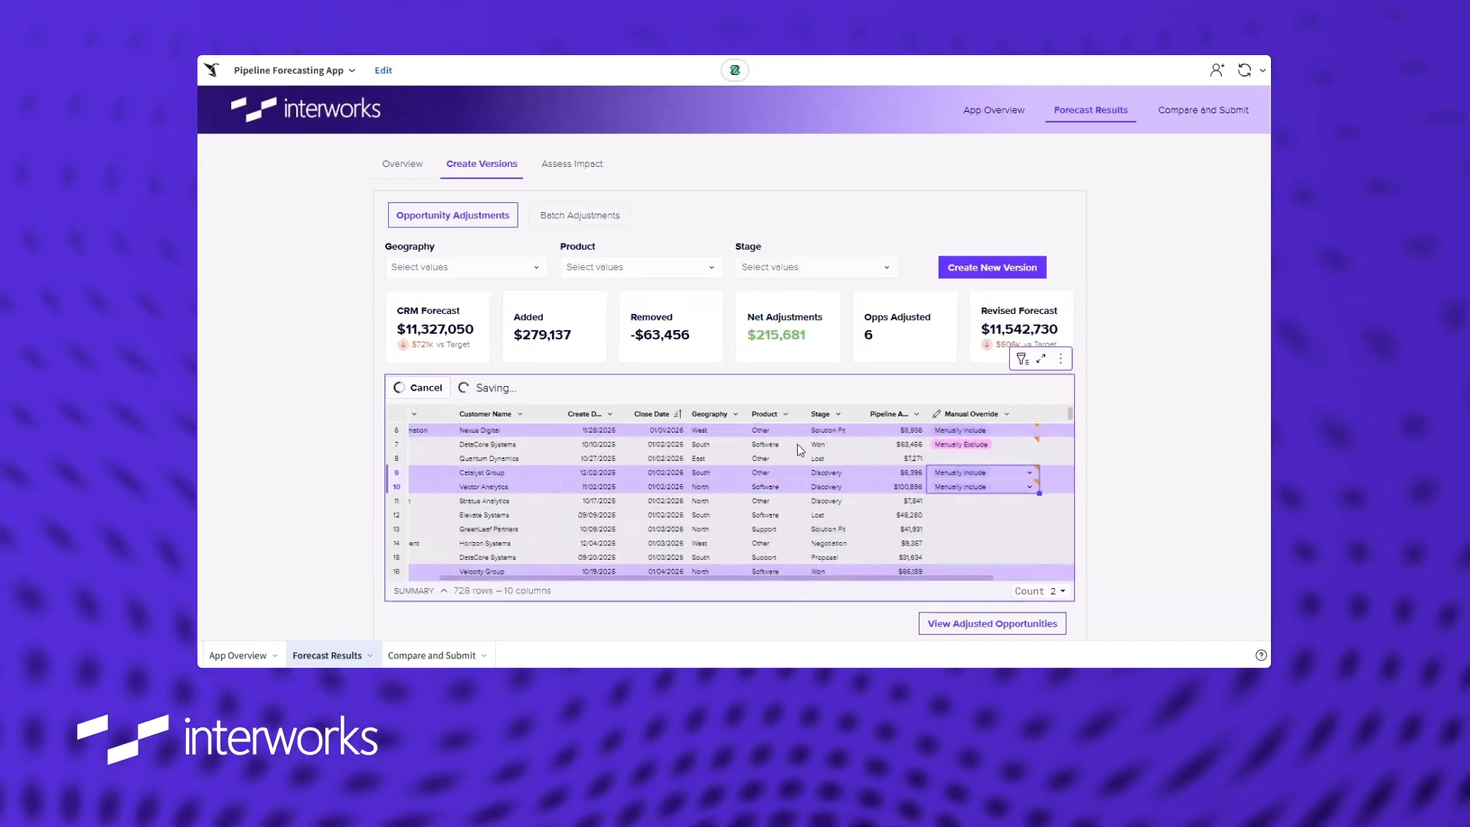
Task: Select the Stratus Analytics customer cell
Action: point(484,502)
